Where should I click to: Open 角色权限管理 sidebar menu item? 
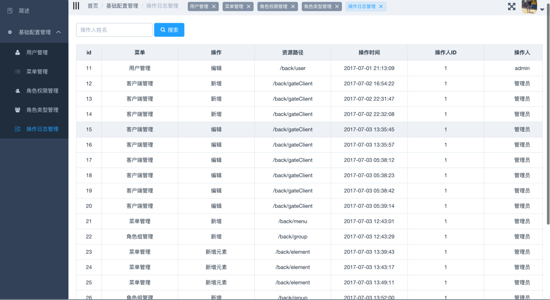click(x=34, y=91)
